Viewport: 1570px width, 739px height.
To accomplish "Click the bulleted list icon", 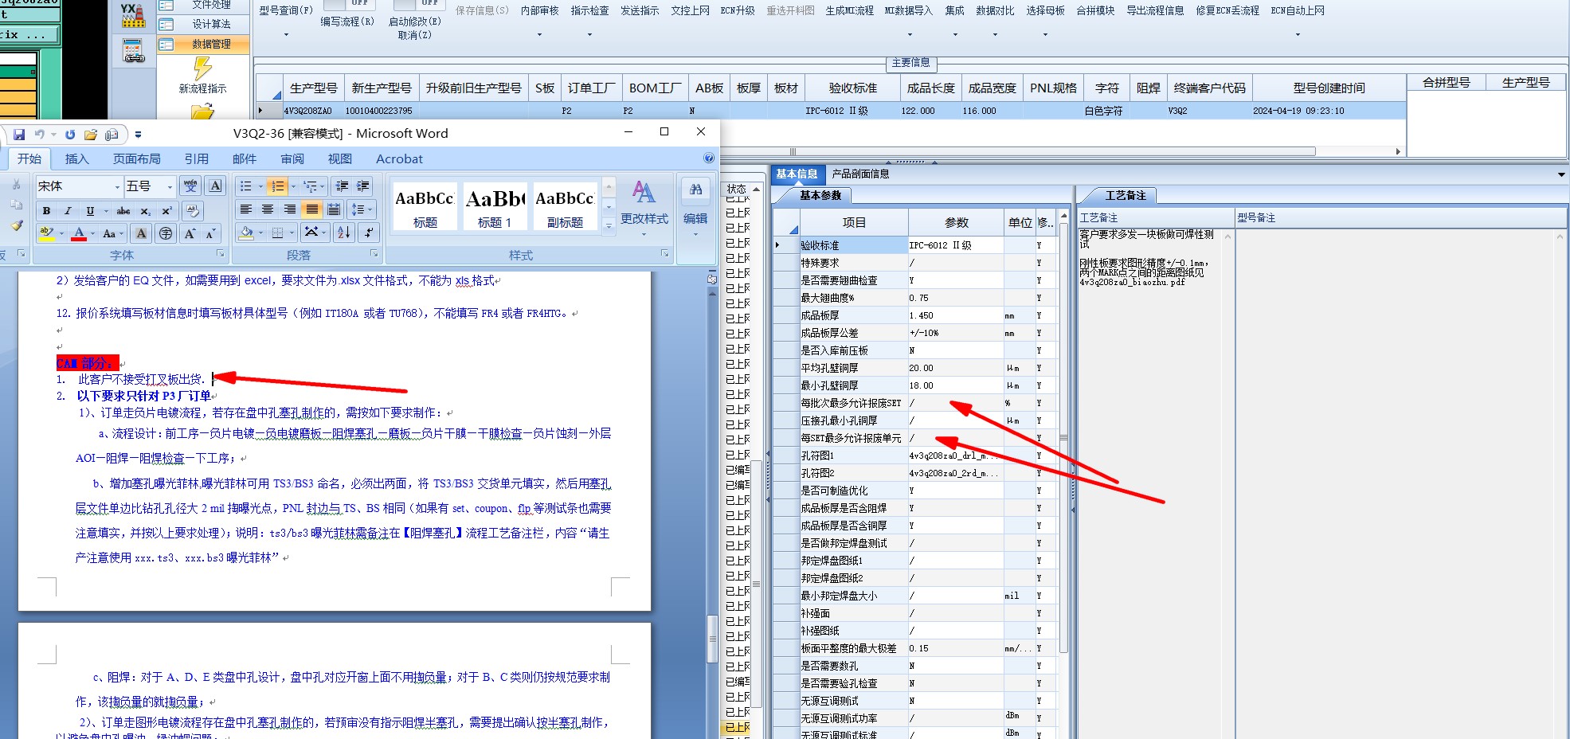I will coord(245,186).
